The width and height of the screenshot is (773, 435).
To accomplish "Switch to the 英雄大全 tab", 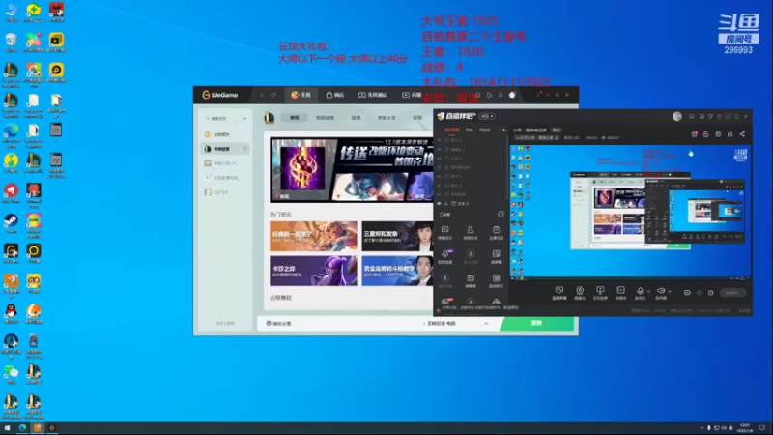I will point(386,118).
